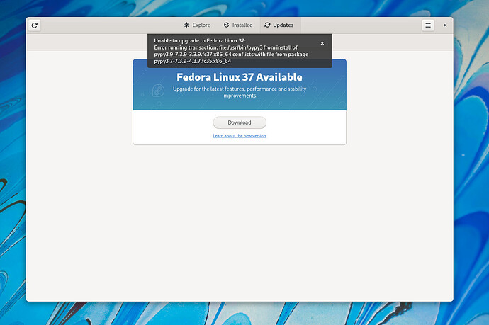489x325 pixels.
Task: Click the Fedora Linux 37 Available banner title
Action: pos(240,77)
